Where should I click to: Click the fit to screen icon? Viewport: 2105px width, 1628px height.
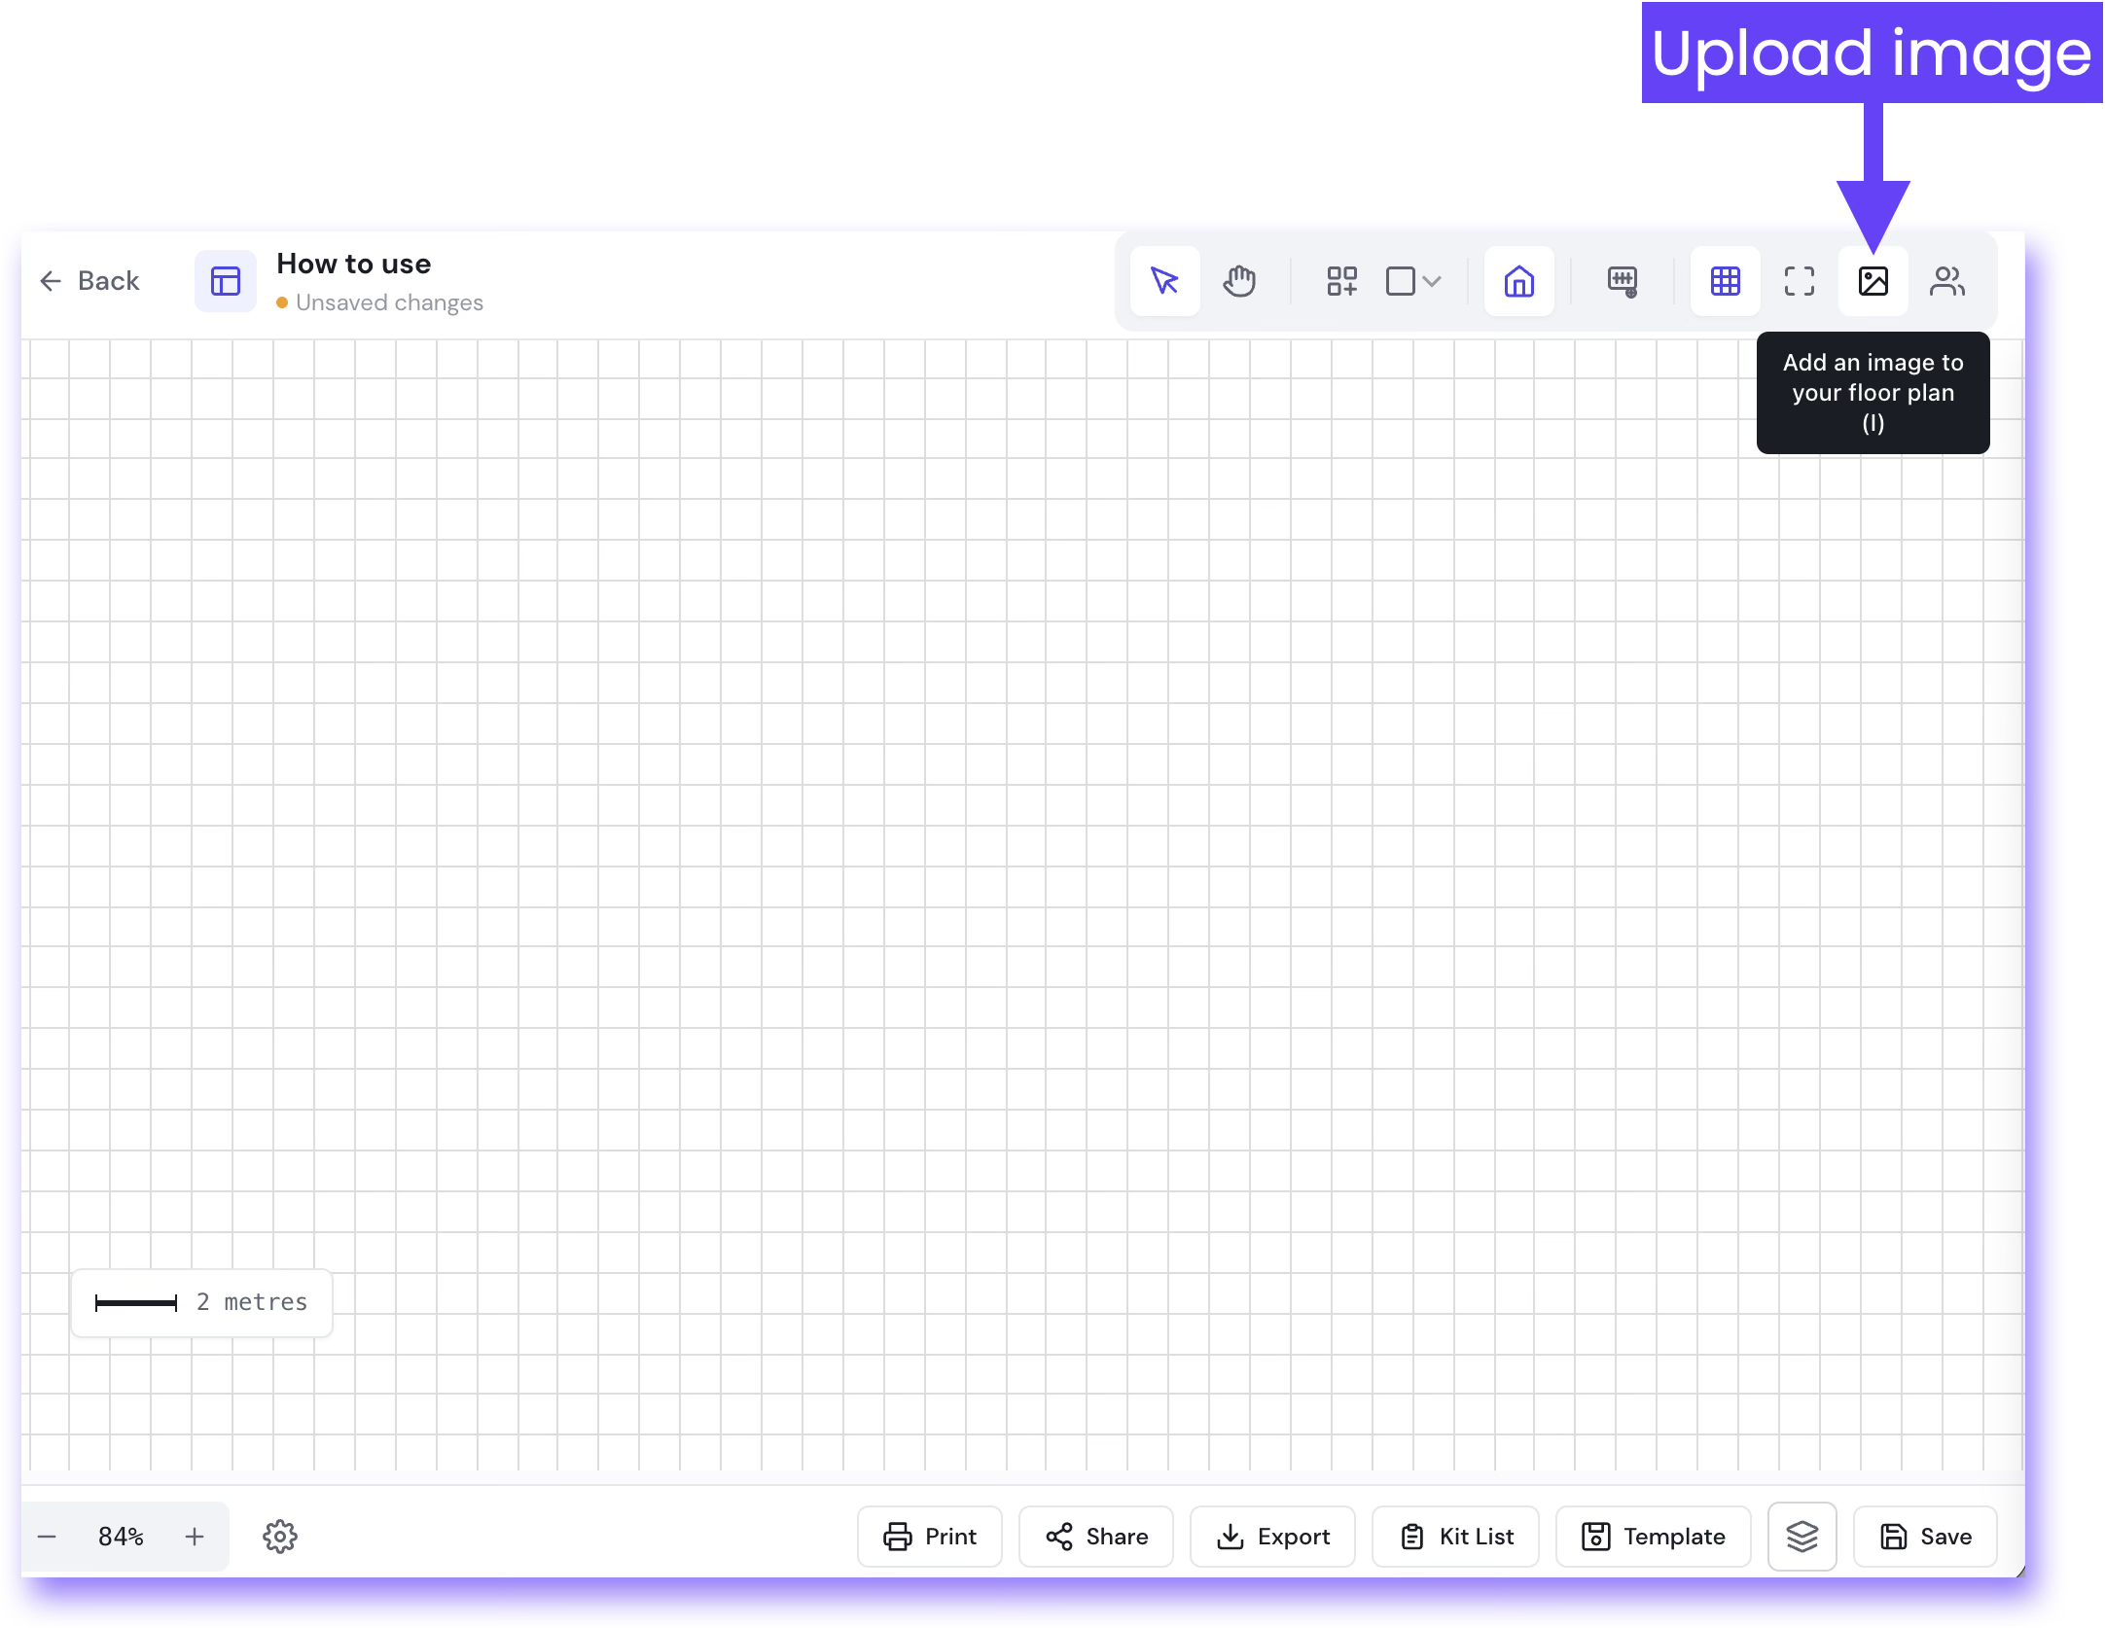(x=1799, y=281)
